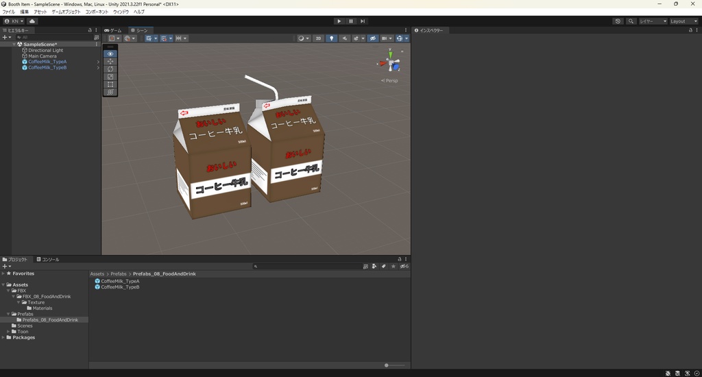Open the コンポーネント menu
Screen dimensions: 702x377
pyautogui.click(x=97, y=12)
